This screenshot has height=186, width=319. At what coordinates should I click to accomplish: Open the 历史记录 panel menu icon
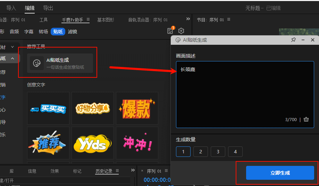coord(117,171)
